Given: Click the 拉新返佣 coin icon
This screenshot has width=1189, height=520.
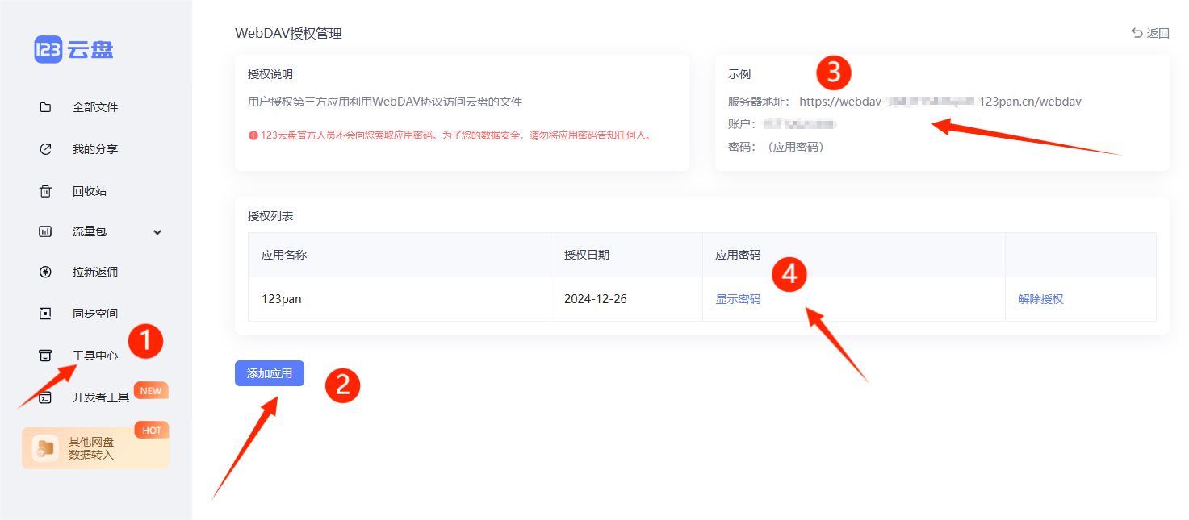Looking at the screenshot, I should (45, 272).
